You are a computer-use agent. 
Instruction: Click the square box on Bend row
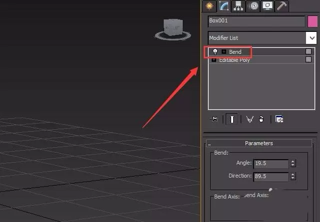[x=309, y=51]
